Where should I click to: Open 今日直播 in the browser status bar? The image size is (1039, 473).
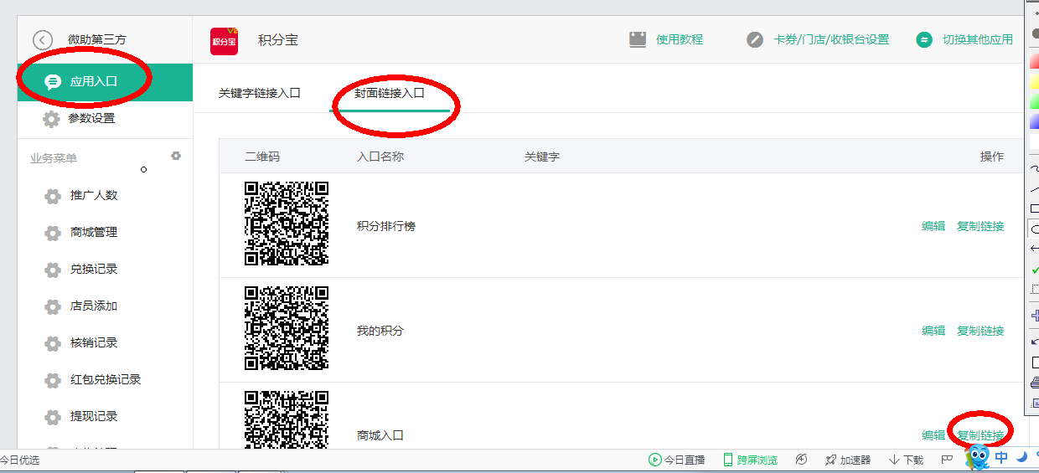pyautogui.click(x=677, y=460)
